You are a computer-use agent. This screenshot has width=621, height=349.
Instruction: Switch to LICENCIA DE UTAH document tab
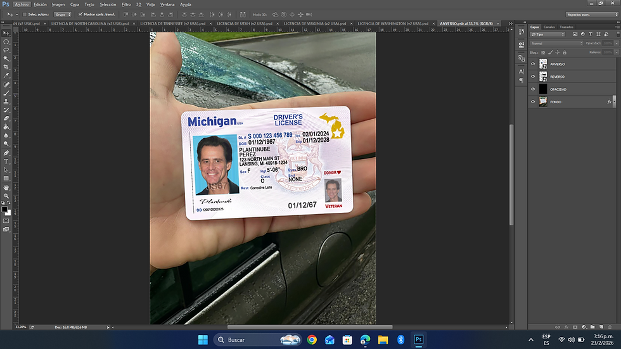[245, 23]
